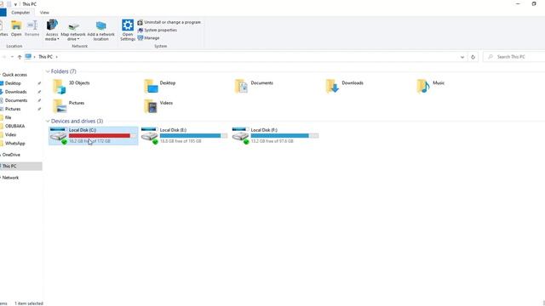Click the E: drive usage bar
The width and height of the screenshot is (545, 306).
(193, 136)
